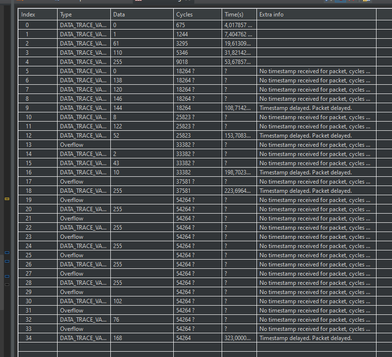
Task: Click the Overflow type cell in row 13
Action: tap(84, 145)
